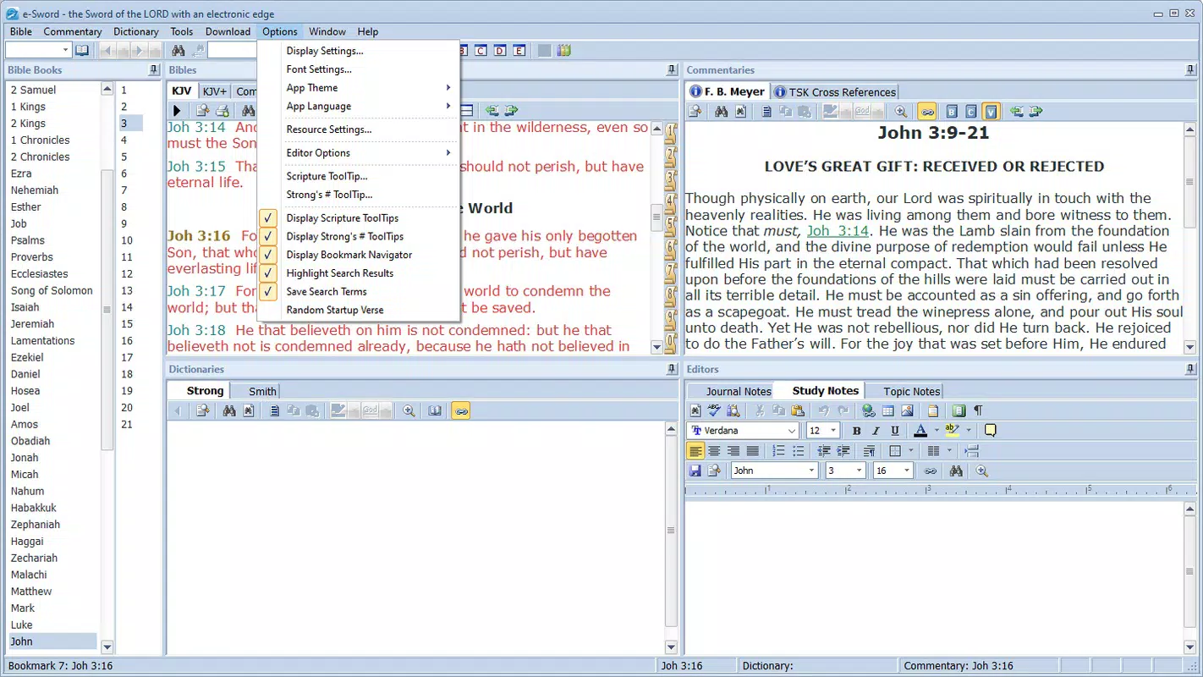The height and width of the screenshot is (677, 1203).
Task: Click the binoculars search icon in Dictionaries toolbar
Action: 229,410
